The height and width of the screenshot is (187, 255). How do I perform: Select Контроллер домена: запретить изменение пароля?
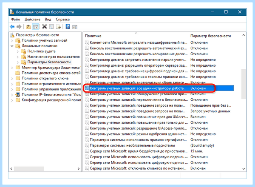coord(138,59)
